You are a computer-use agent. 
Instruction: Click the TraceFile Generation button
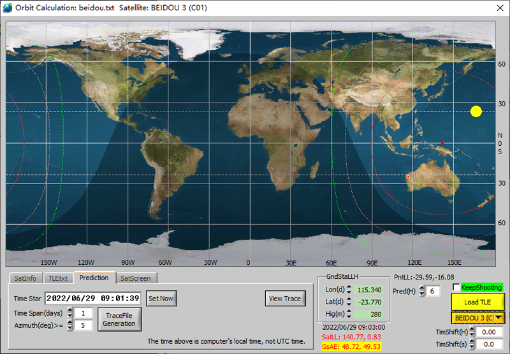(x=119, y=320)
